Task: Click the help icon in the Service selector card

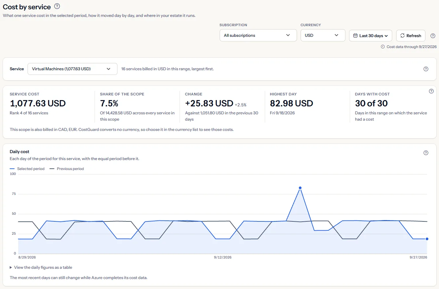Action: (426, 69)
